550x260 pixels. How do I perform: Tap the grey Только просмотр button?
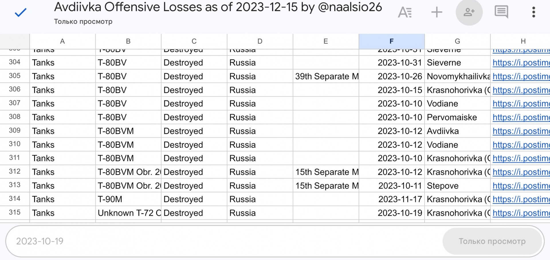pos(492,241)
